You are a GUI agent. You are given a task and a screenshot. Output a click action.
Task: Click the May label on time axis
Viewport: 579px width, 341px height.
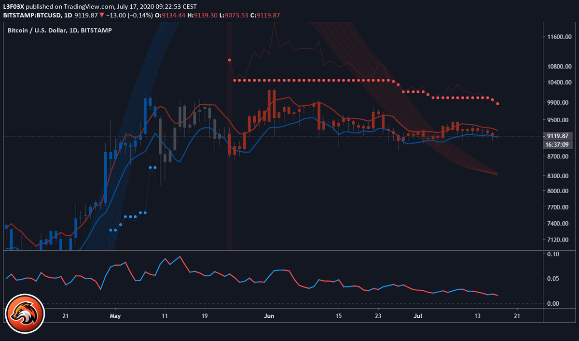[x=115, y=316]
